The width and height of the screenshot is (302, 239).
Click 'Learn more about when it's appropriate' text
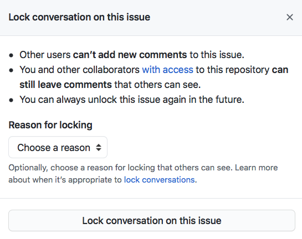(143, 174)
